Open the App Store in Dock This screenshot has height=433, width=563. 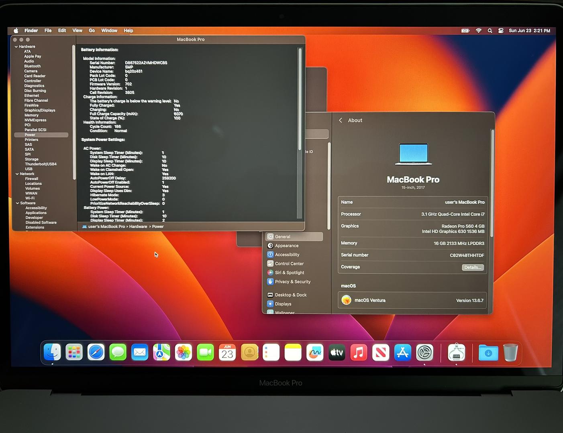pyautogui.click(x=402, y=352)
